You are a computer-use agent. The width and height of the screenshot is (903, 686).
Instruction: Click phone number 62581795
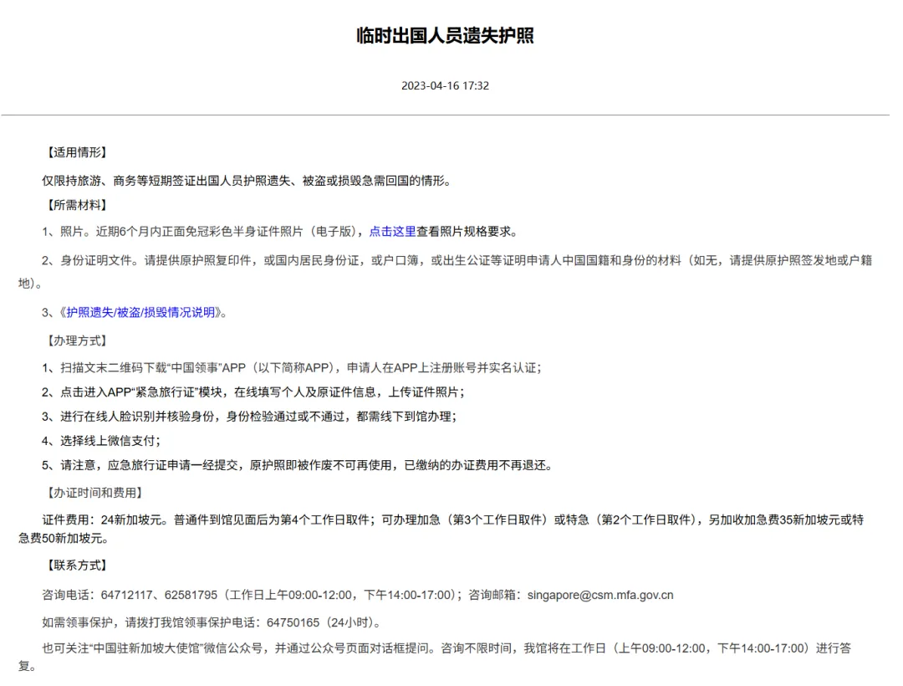click(x=191, y=595)
